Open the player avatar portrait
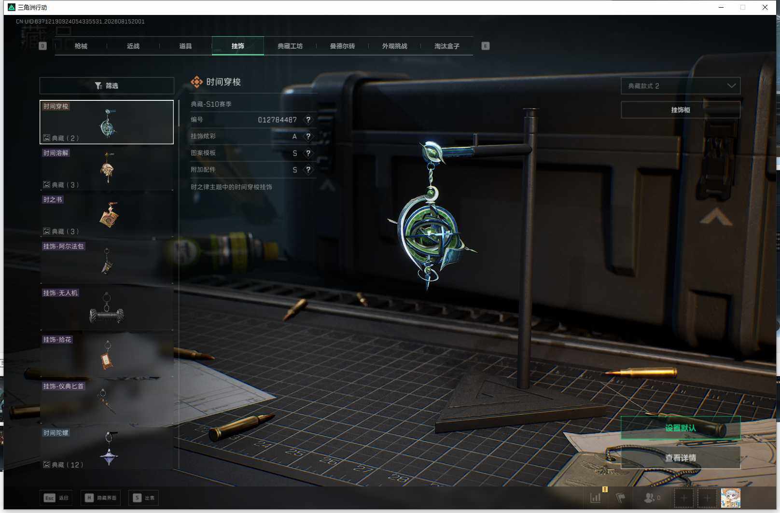Viewport: 780px width, 513px height. point(730,498)
